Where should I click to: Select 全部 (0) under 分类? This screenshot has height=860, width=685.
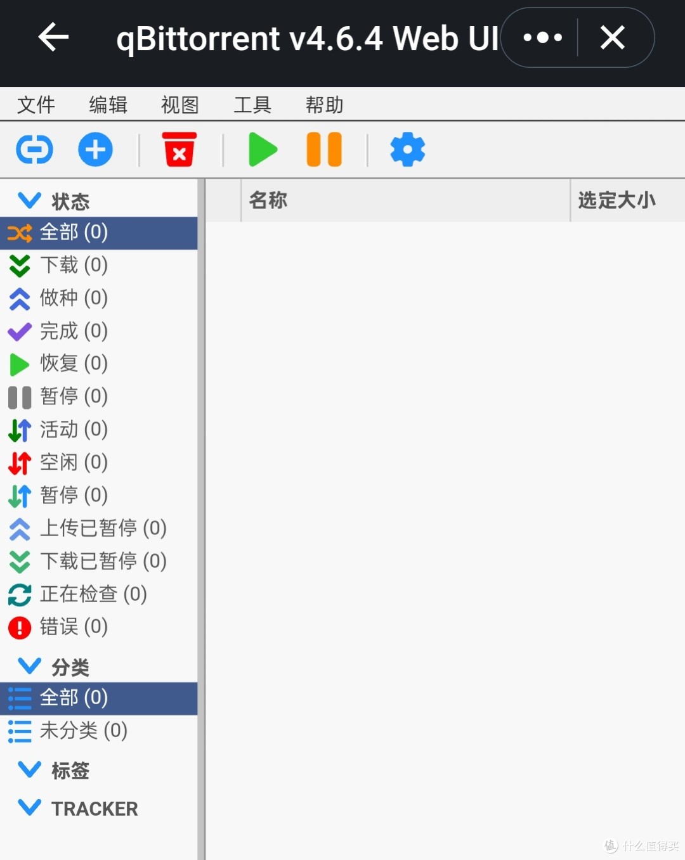tap(99, 698)
